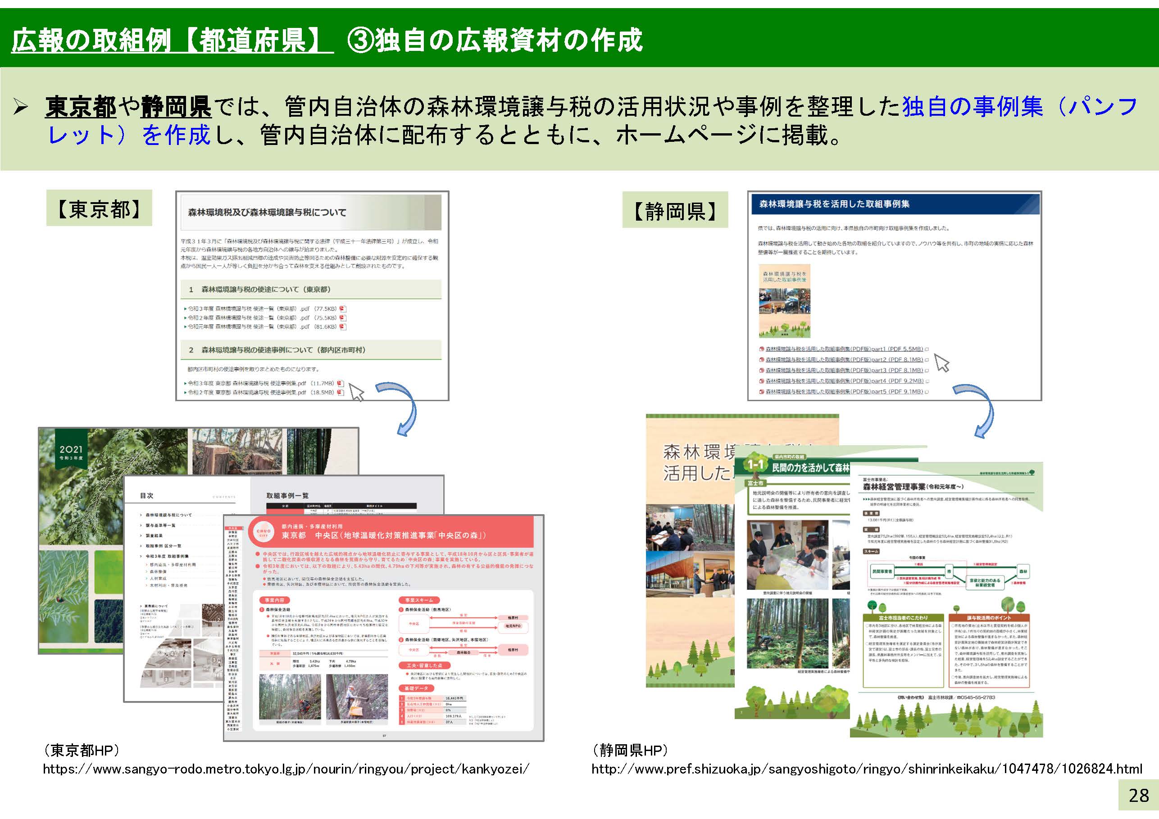Click new-window icon after part2 (PDF 8.1MB)

coord(927,360)
